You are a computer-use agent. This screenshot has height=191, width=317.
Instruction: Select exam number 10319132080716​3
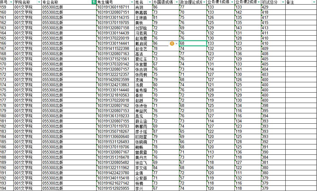115,54
